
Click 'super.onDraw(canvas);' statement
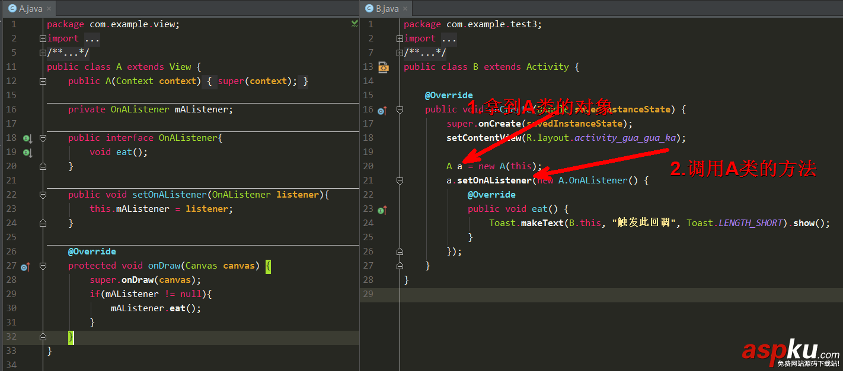[x=145, y=280]
